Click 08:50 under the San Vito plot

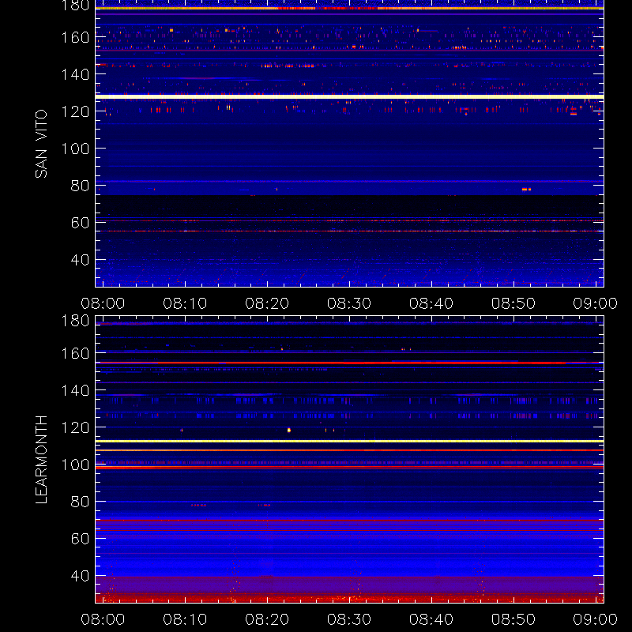pos(513,303)
